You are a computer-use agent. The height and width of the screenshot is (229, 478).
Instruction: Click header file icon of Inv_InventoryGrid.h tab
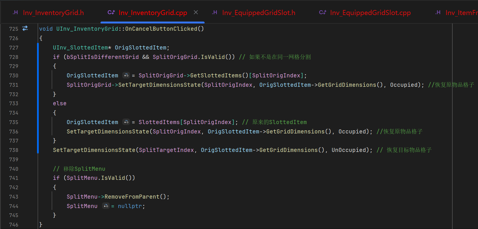[x=15, y=13]
